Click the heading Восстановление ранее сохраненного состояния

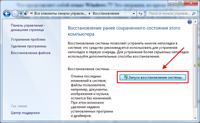(x=124, y=31)
